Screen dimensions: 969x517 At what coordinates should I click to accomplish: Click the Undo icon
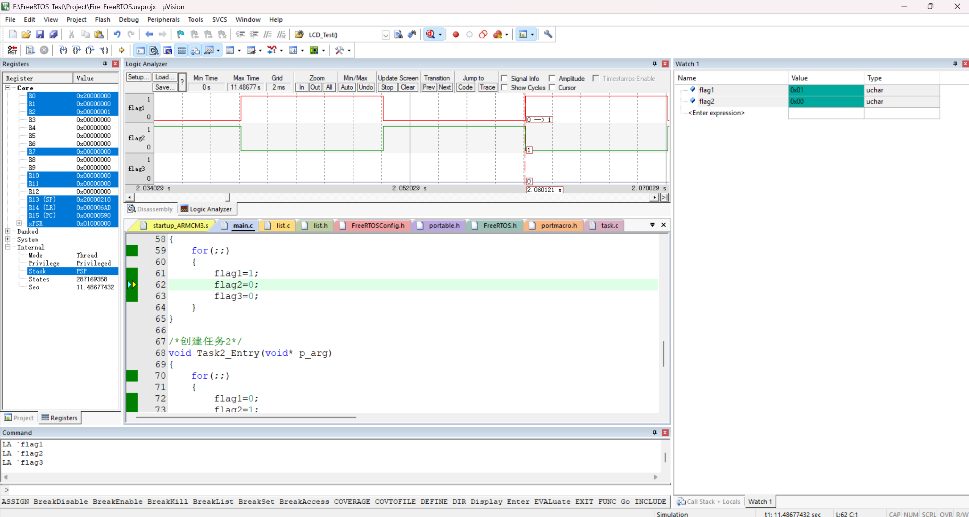[117, 35]
